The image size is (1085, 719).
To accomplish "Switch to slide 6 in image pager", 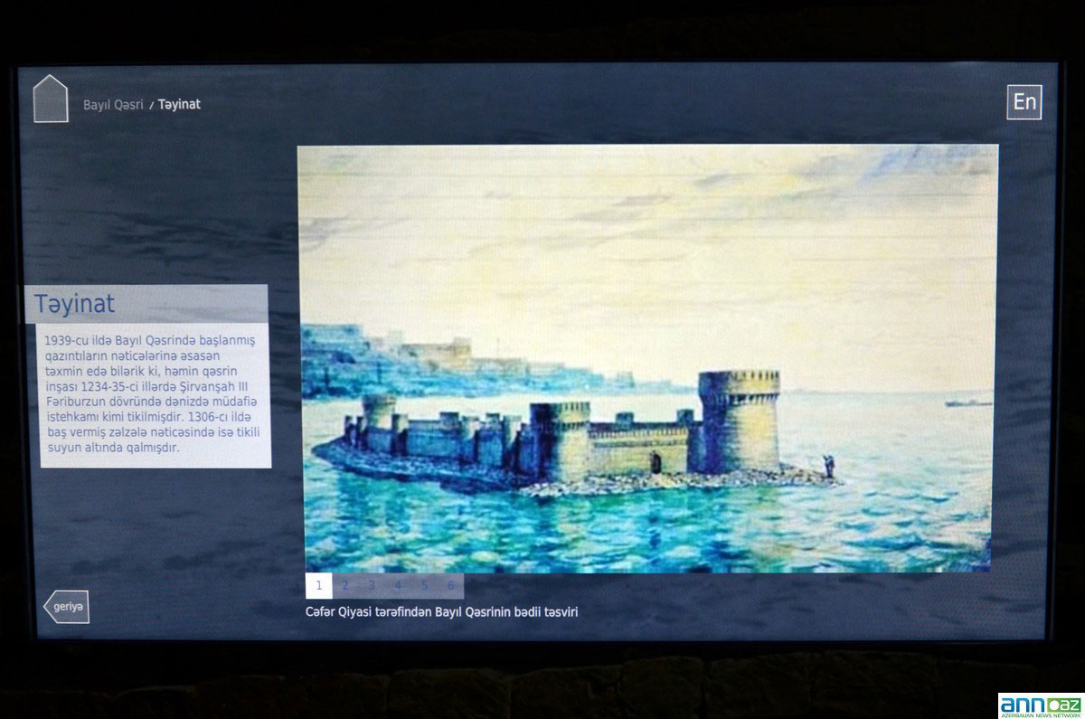I will [450, 585].
